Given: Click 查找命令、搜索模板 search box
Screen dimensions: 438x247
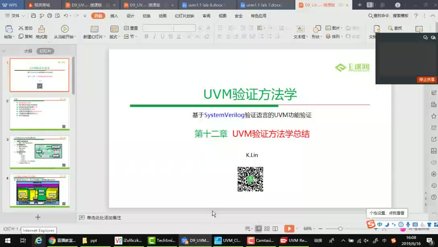Looking at the screenshot, I should coord(388,16).
